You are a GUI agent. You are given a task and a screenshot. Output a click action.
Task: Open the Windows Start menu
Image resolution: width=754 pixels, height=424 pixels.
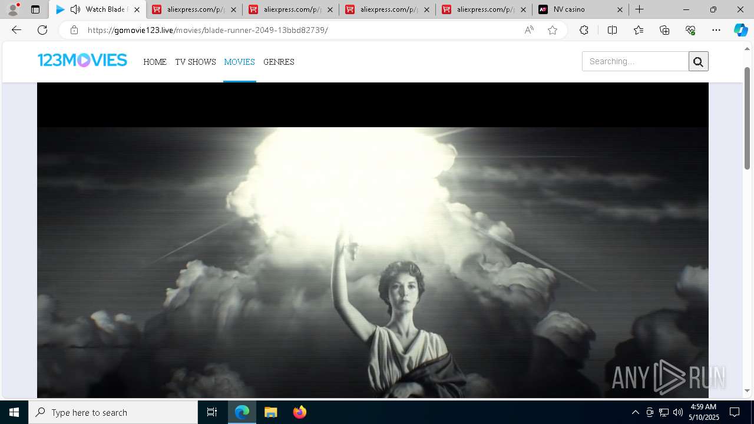tap(14, 412)
